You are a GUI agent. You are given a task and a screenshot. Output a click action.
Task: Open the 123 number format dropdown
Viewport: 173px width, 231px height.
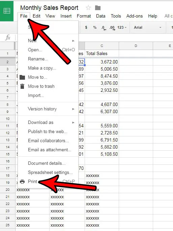122,28
